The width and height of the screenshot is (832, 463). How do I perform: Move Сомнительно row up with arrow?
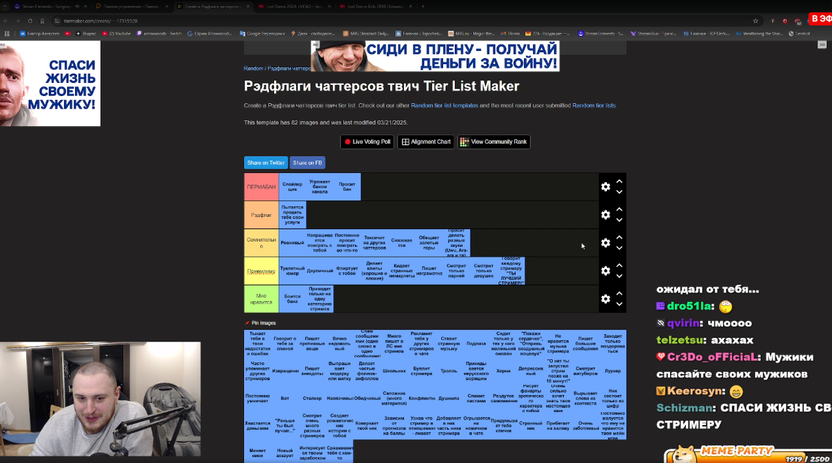coord(619,238)
